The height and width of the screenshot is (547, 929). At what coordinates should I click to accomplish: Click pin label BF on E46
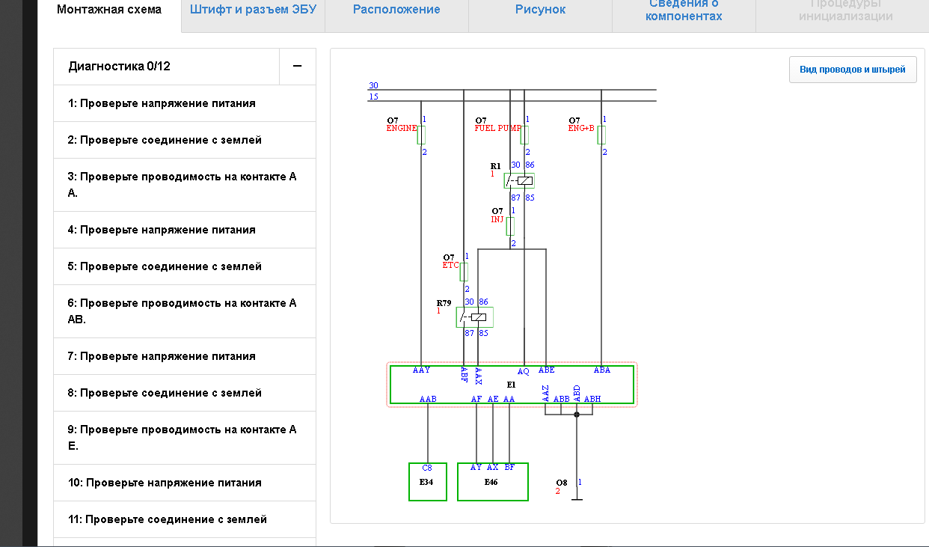point(509,468)
